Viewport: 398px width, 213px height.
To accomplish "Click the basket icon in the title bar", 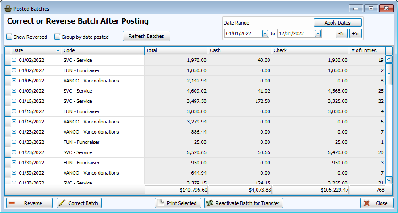I will [8, 8].
